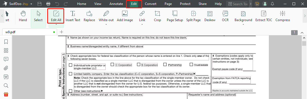307x99 pixels.
Task: Redo the last undone action
Action: coord(66,4)
